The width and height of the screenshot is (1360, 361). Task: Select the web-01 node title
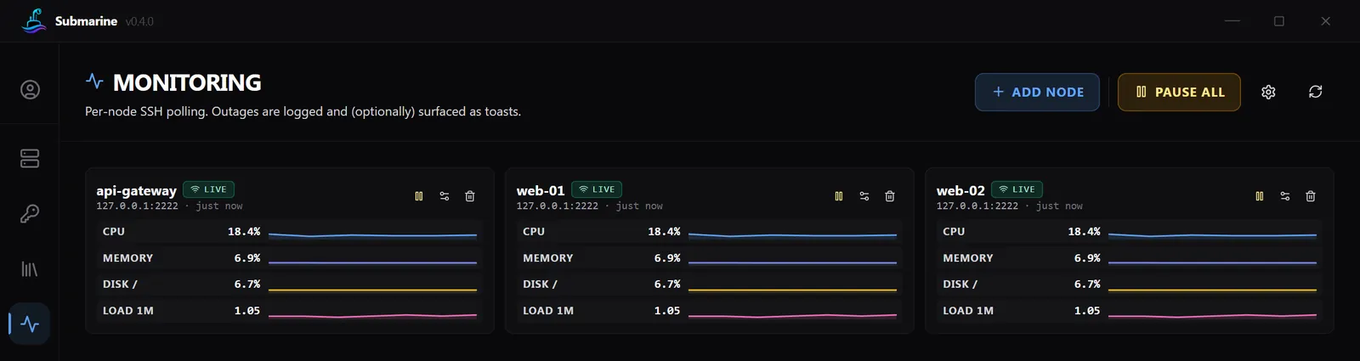tap(541, 190)
